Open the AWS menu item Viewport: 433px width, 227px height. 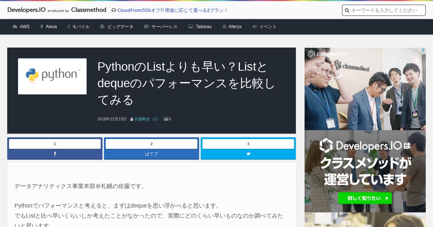(x=25, y=27)
